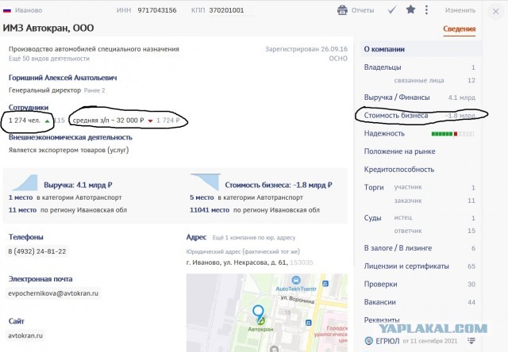
Task: Click the Выручка: 4.1 млрд heading
Action: pyautogui.click(x=78, y=185)
